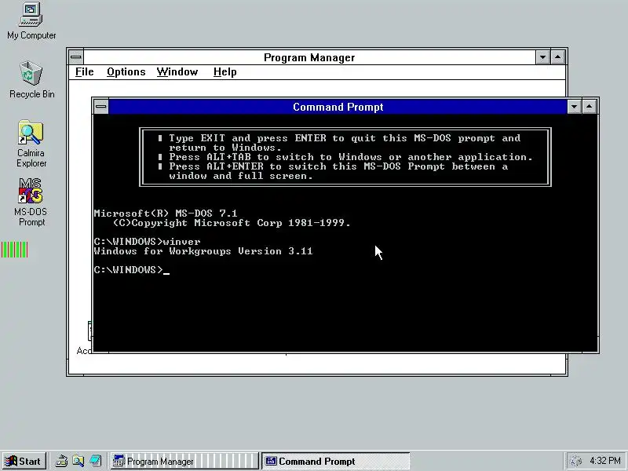Click the 'winver' command text
Screen dimensions: 628x471
(182, 242)
